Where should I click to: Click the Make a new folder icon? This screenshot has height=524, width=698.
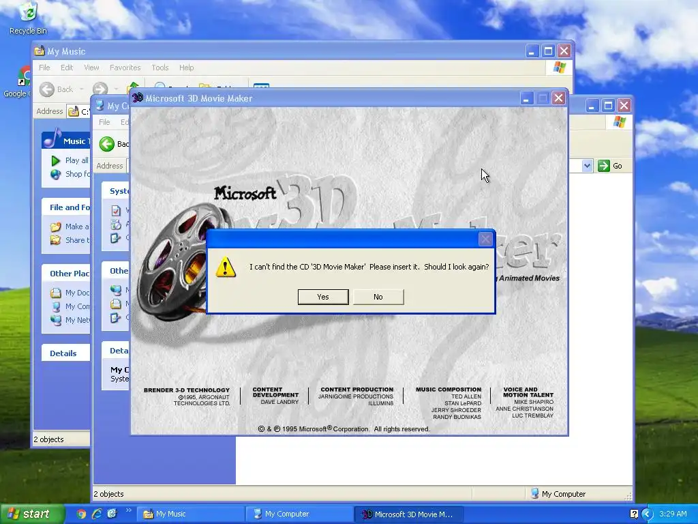coord(56,227)
